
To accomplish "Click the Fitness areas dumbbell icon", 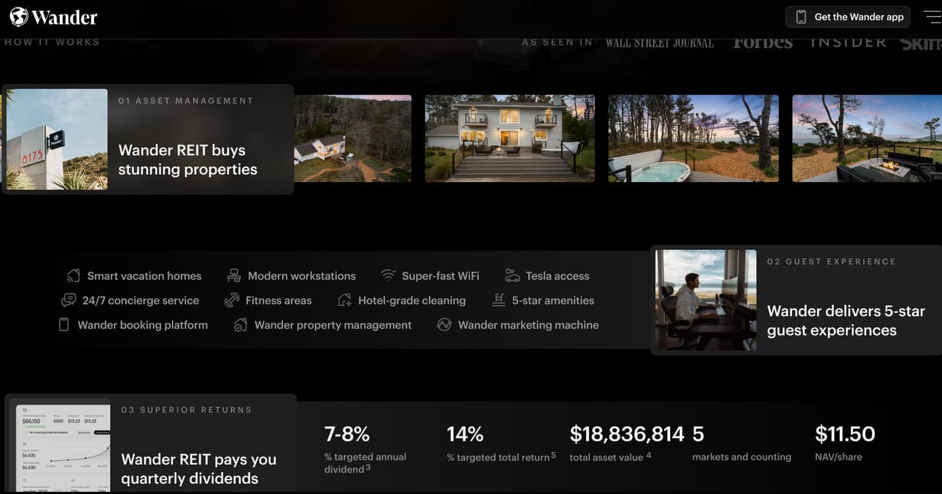I will pyautogui.click(x=232, y=300).
